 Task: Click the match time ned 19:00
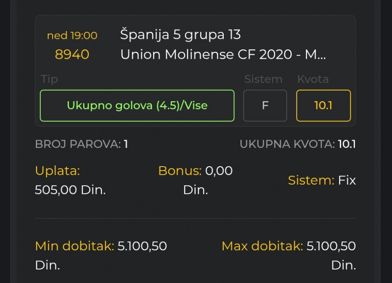click(x=72, y=36)
